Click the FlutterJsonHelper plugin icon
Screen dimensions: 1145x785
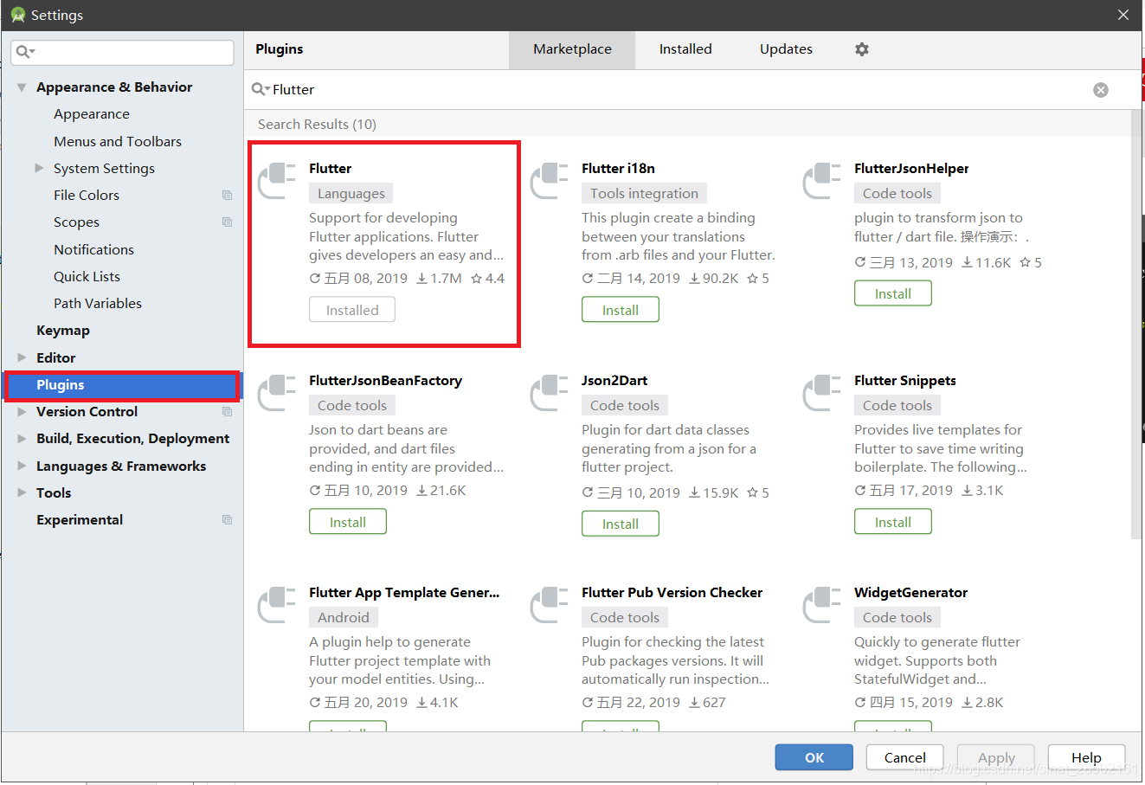[x=823, y=181]
